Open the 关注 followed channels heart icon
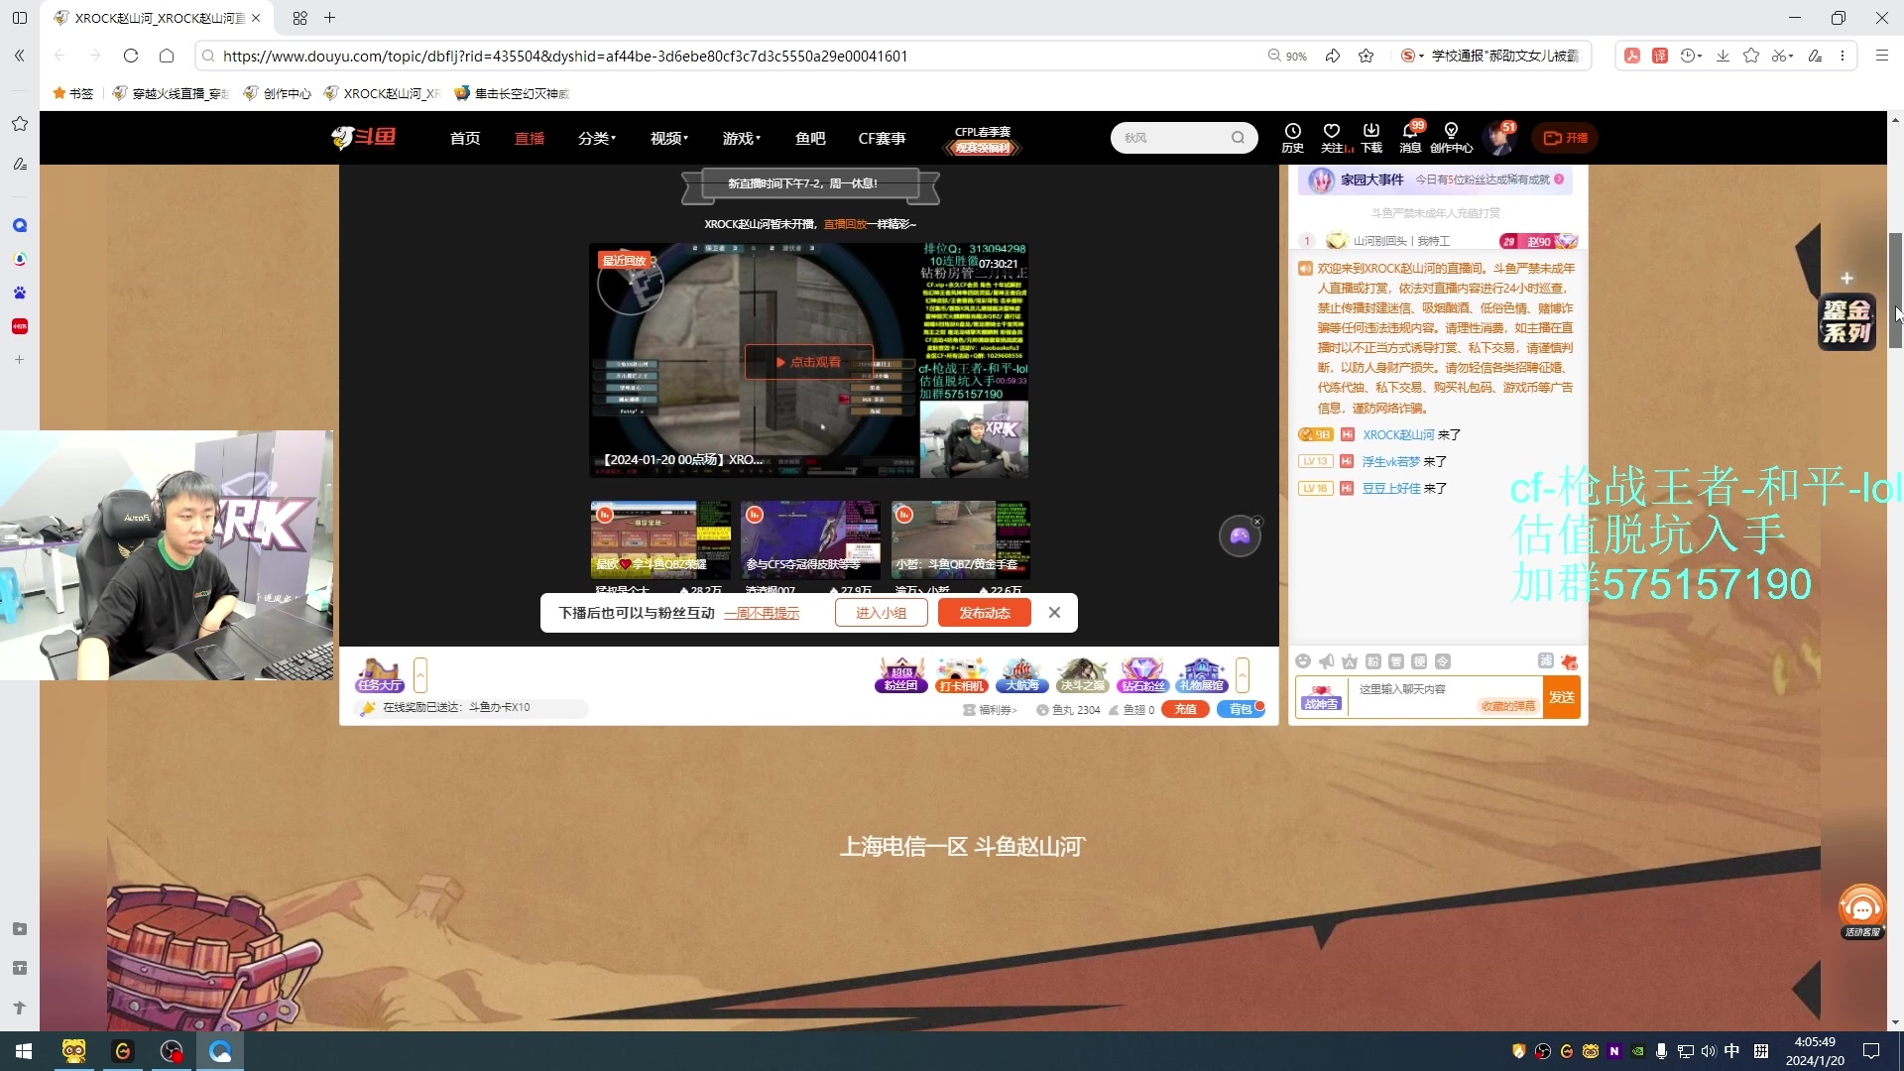The image size is (1904, 1071). [x=1332, y=138]
